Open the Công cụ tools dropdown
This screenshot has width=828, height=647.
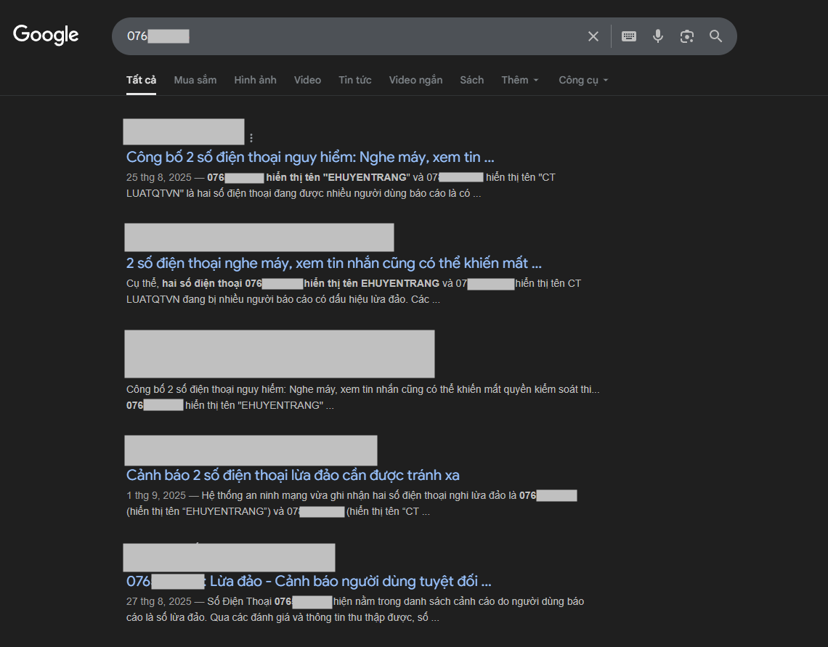583,80
